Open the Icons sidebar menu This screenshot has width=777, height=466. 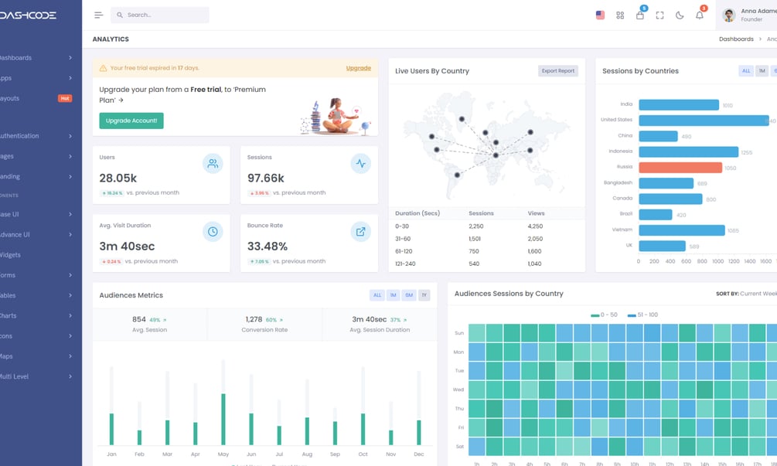(x=36, y=336)
